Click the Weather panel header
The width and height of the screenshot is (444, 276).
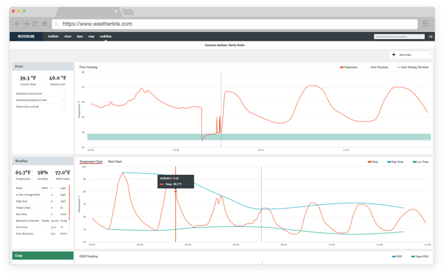[43, 161]
